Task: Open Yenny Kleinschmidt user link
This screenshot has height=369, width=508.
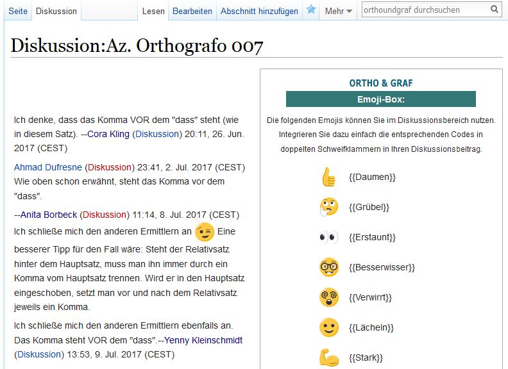Action: click(x=203, y=340)
